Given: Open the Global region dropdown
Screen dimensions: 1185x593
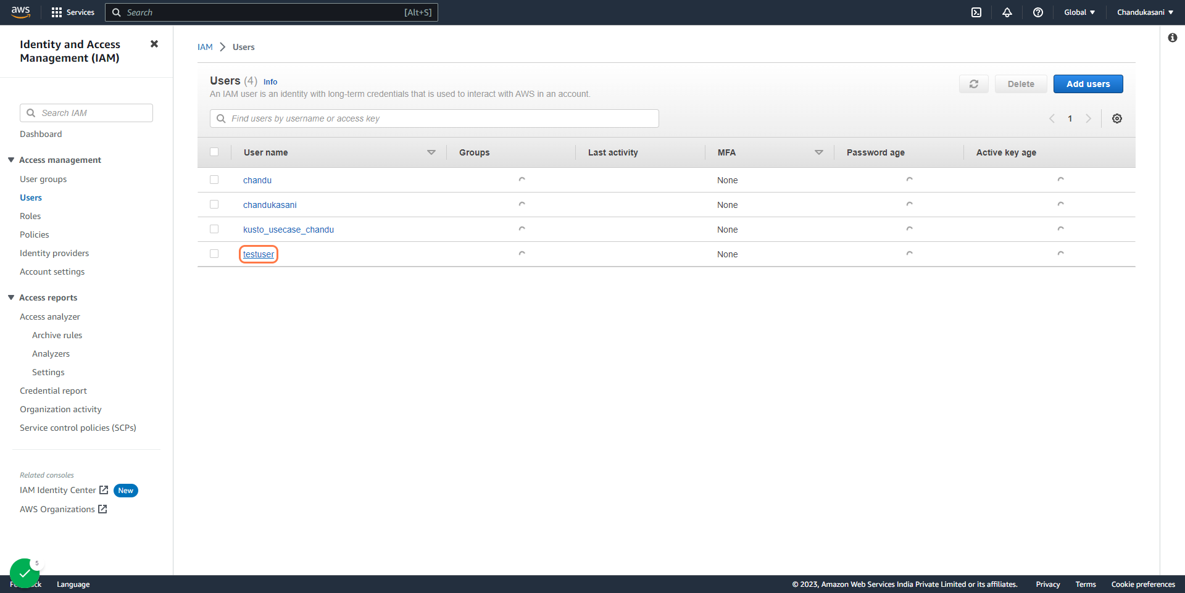Looking at the screenshot, I should (1079, 12).
